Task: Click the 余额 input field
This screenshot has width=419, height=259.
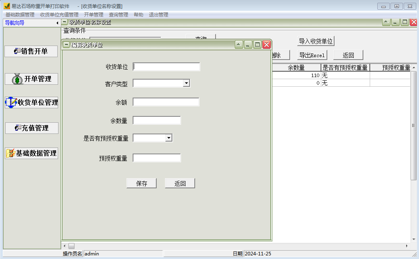Action: pyautogui.click(x=166, y=102)
